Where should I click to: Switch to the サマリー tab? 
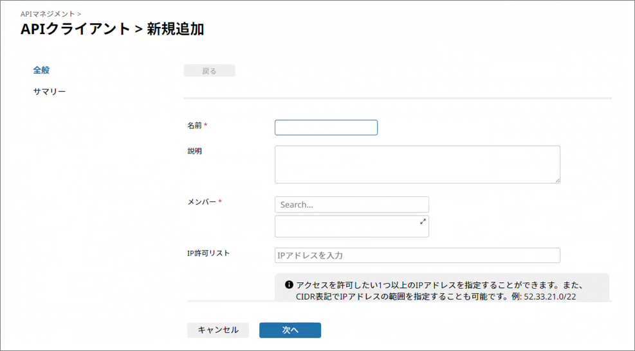pos(50,92)
